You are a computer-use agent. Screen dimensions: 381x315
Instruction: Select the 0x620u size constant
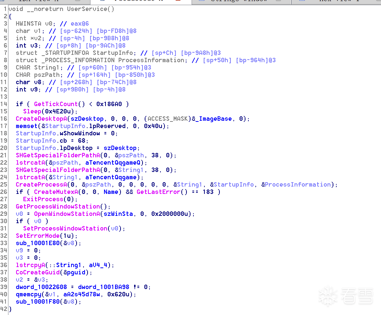coord(118,294)
